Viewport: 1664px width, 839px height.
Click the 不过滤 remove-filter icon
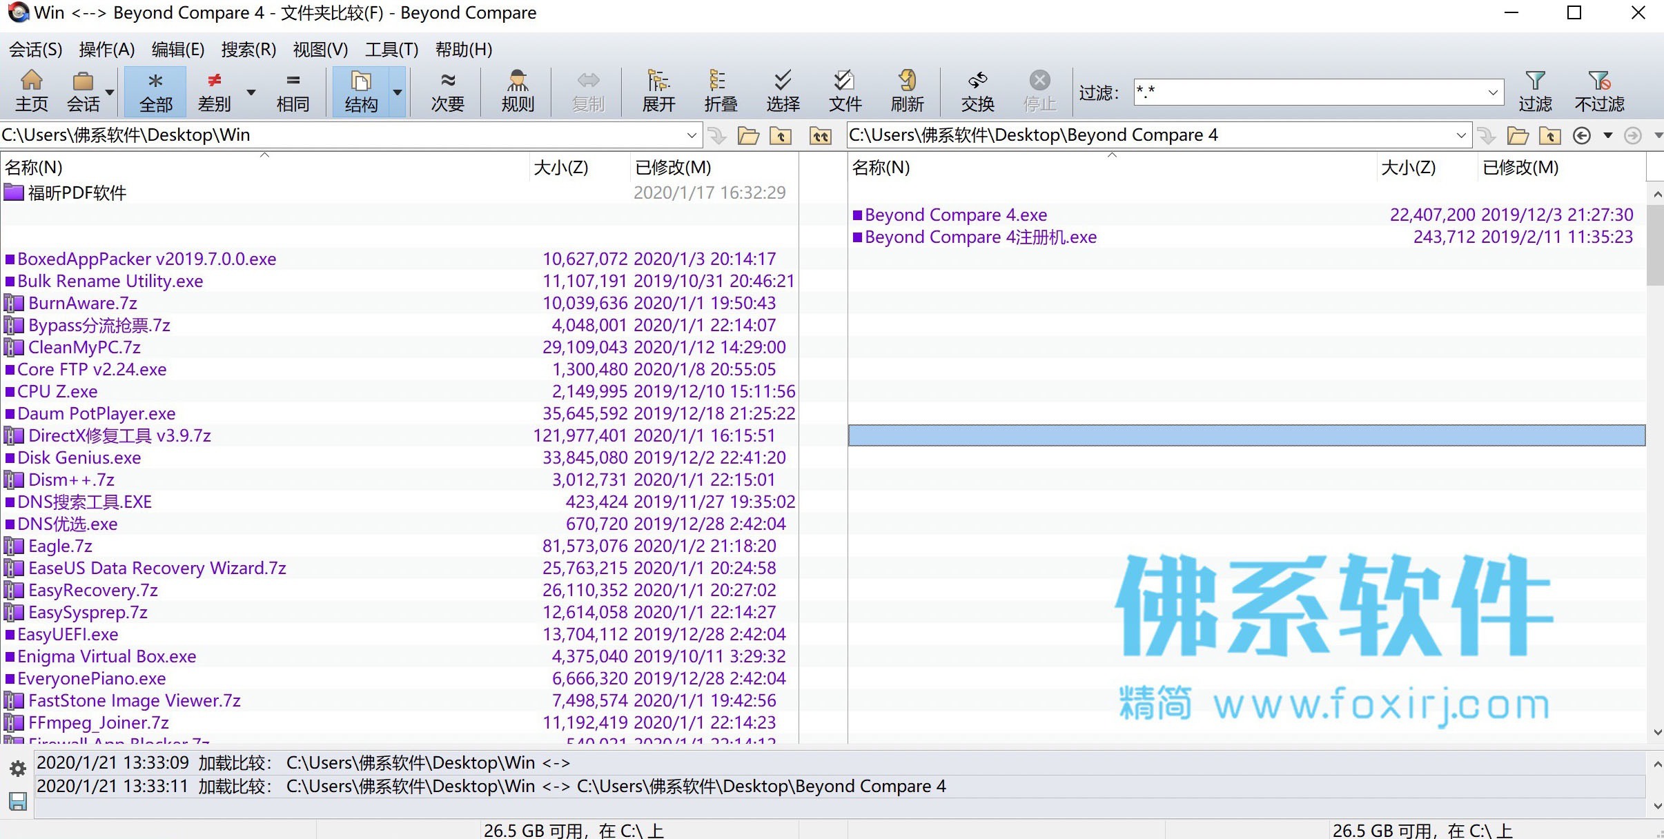coord(1599,91)
